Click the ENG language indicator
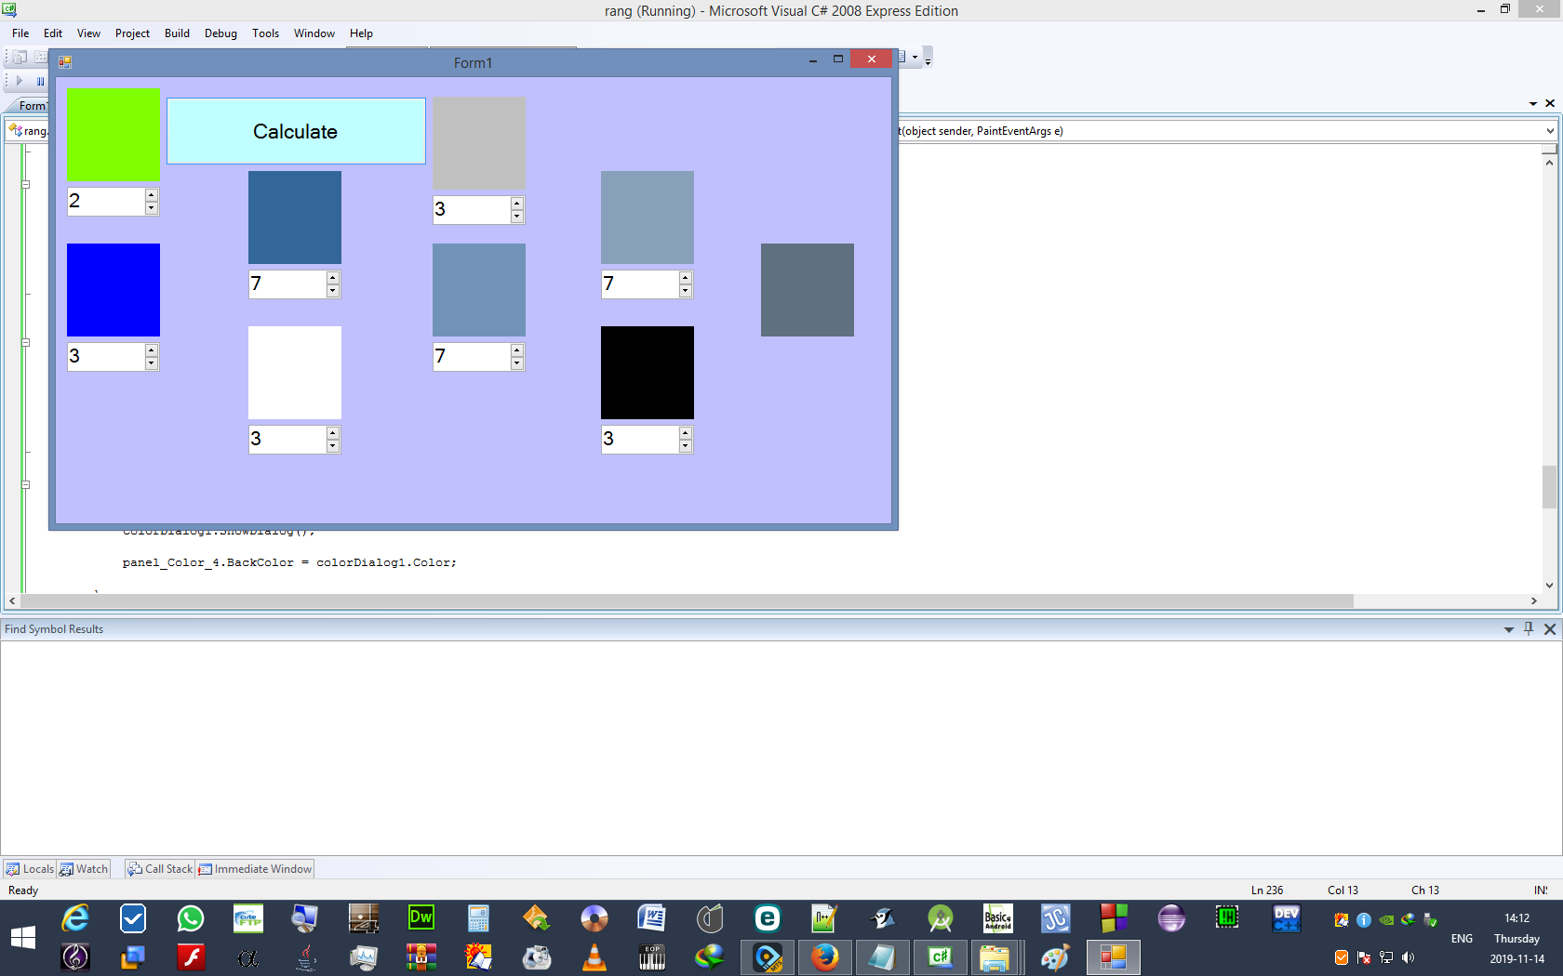This screenshot has width=1563, height=976. click(1462, 939)
